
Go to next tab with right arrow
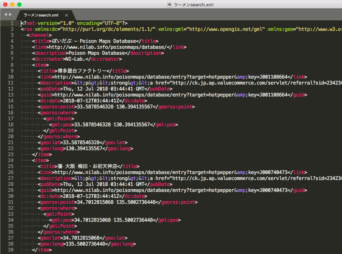(10, 14)
